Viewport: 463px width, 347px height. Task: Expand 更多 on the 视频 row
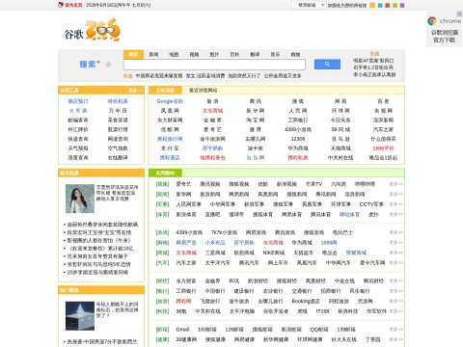pos(395,184)
